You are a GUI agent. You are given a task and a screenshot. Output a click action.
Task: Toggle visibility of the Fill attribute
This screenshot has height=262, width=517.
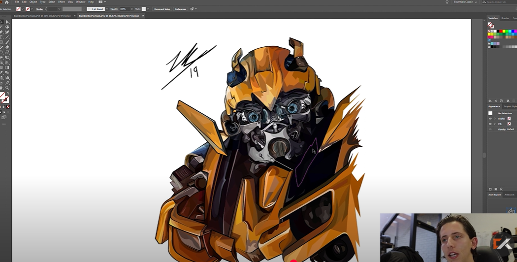490,124
